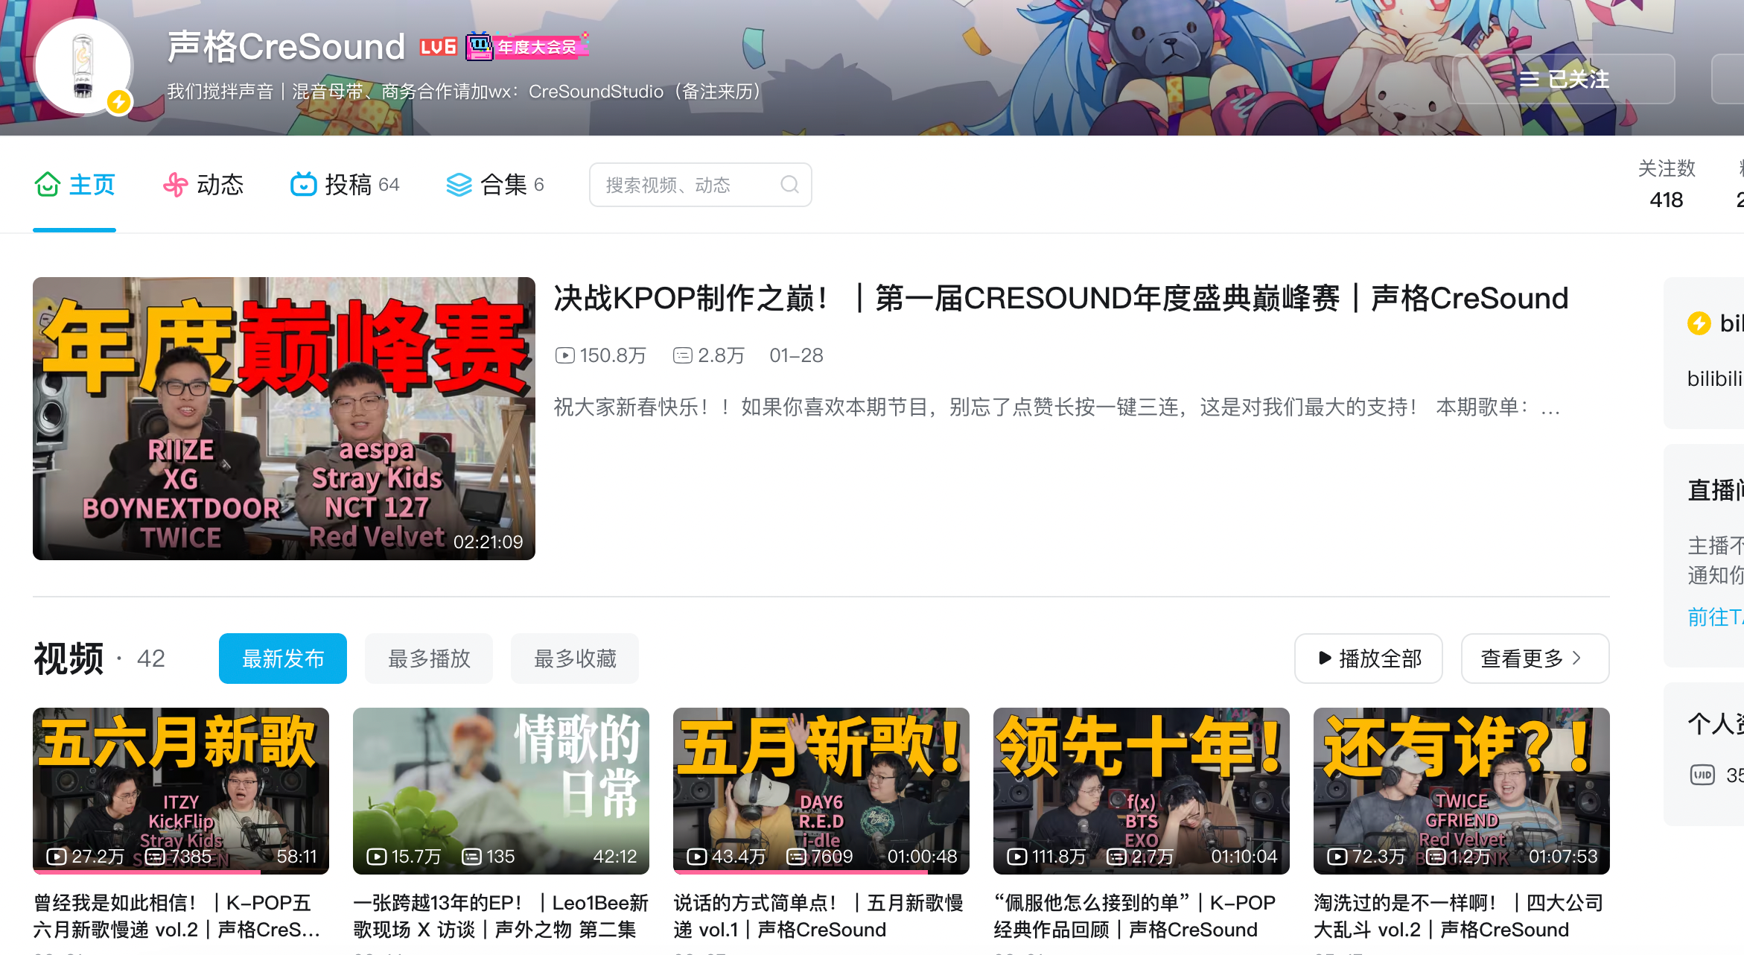1744x955 pixels.
Task: Click danmaku icon beside 7385
Action: point(155,857)
